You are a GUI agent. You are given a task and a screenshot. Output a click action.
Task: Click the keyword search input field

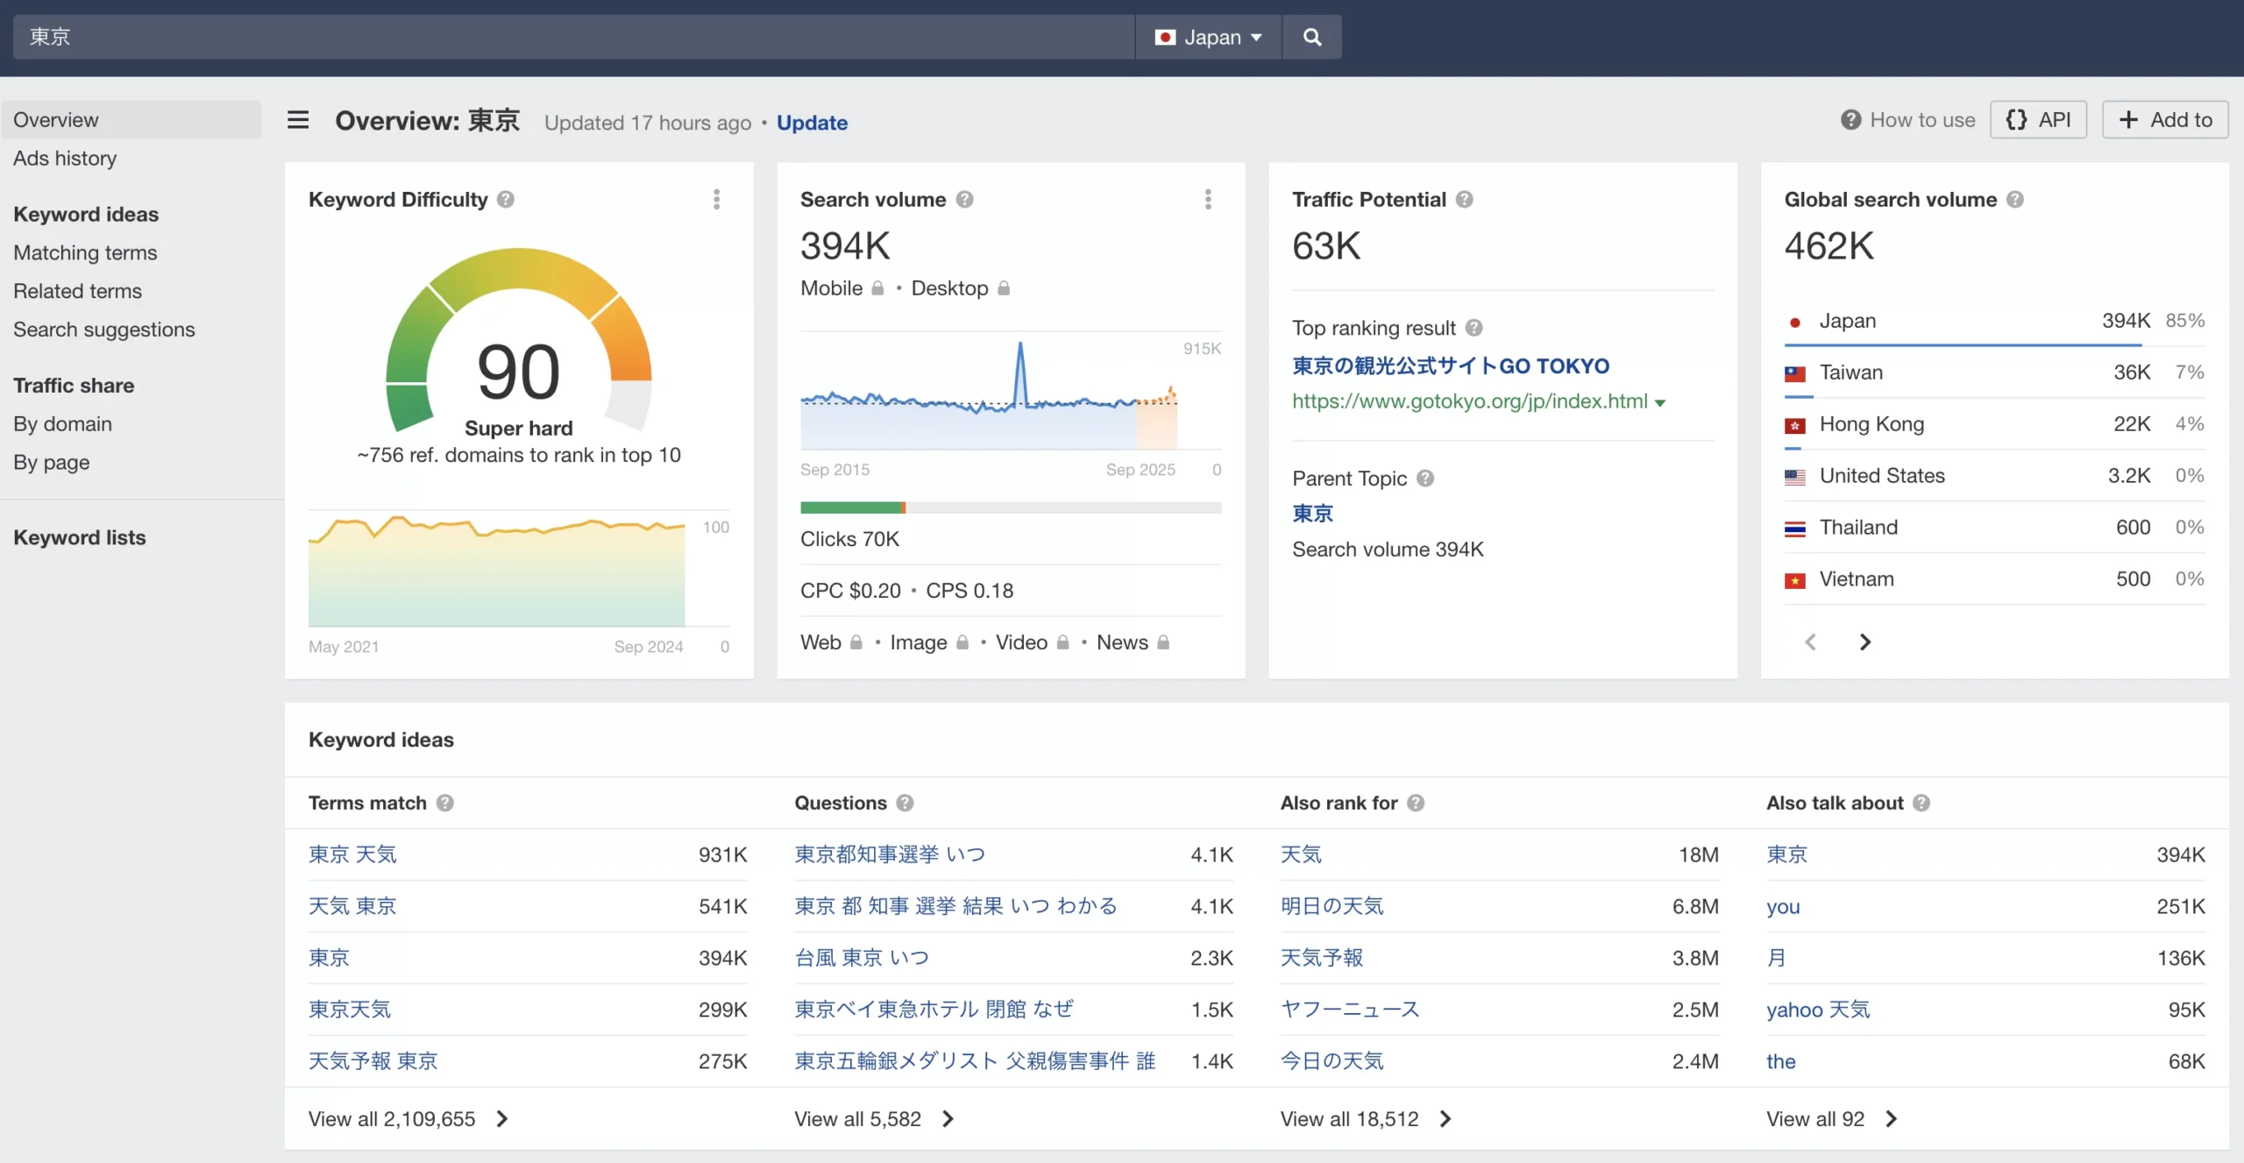(x=574, y=37)
